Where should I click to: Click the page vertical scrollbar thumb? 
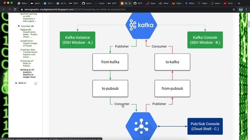[249, 24]
